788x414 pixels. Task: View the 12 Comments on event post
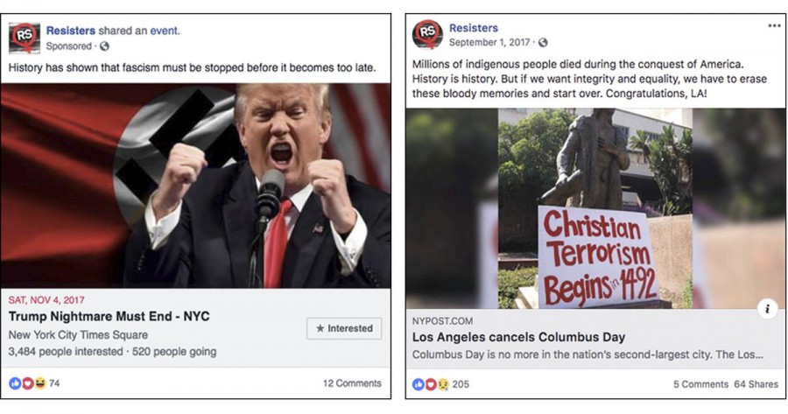[x=352, y=383]
